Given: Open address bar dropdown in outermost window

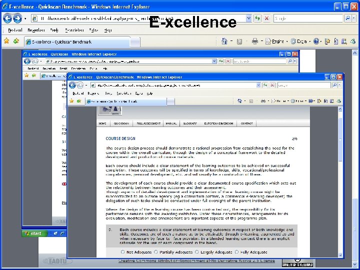Looking at the screenshot, I should (248, 18).
